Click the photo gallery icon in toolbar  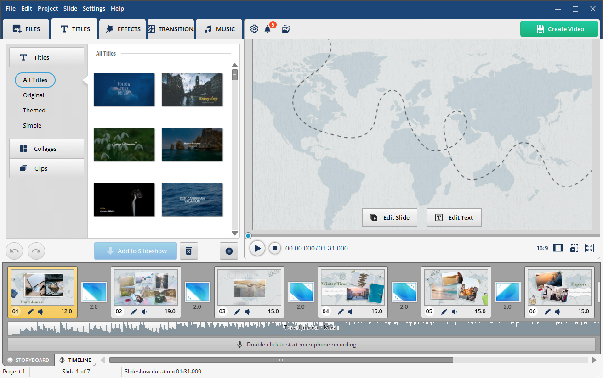pyautogui.click(x=286, y=29)
